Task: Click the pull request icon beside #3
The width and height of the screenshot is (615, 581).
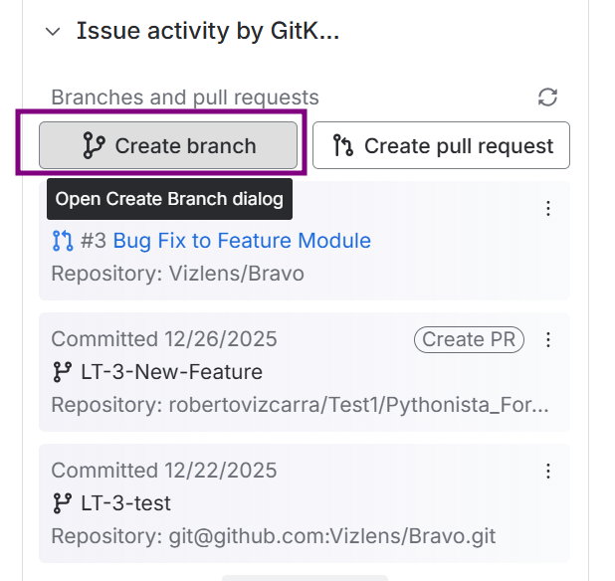Action: (63, 241)
